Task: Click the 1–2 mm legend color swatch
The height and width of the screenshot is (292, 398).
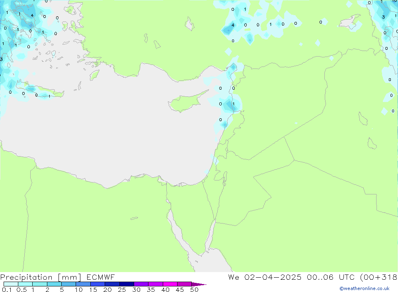Action: click(39, 284)
